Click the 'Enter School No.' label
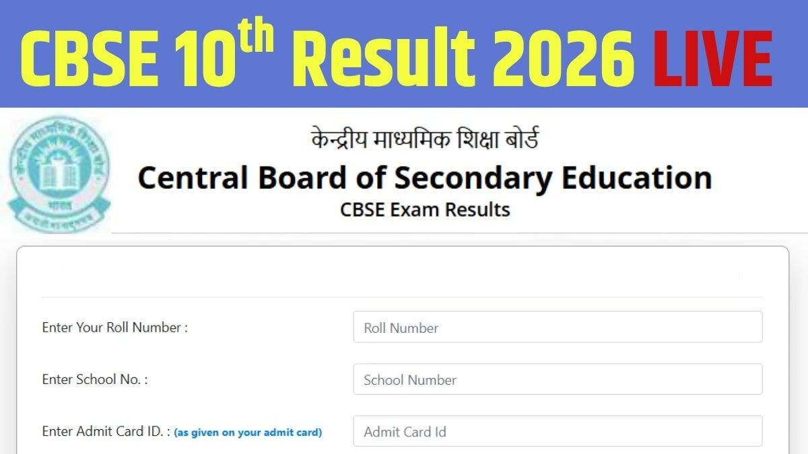 click(x=94, y=379)
